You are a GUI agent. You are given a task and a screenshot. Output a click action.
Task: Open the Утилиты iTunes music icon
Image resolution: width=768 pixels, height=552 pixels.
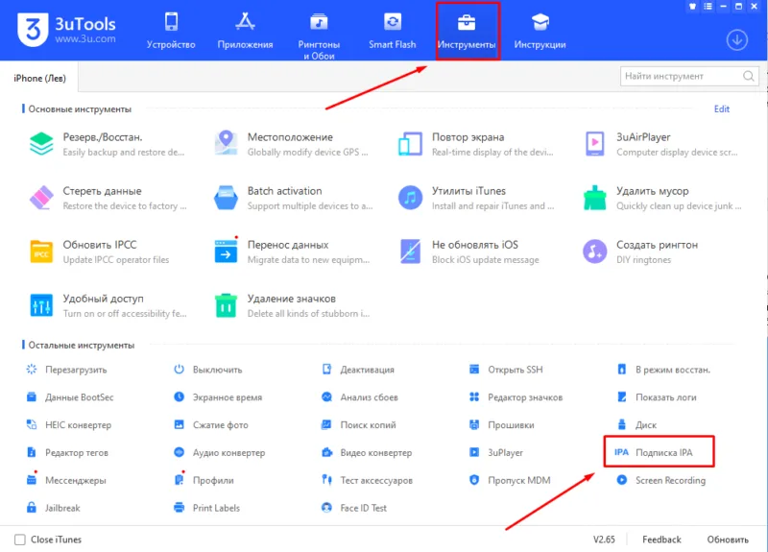point(410,198)
